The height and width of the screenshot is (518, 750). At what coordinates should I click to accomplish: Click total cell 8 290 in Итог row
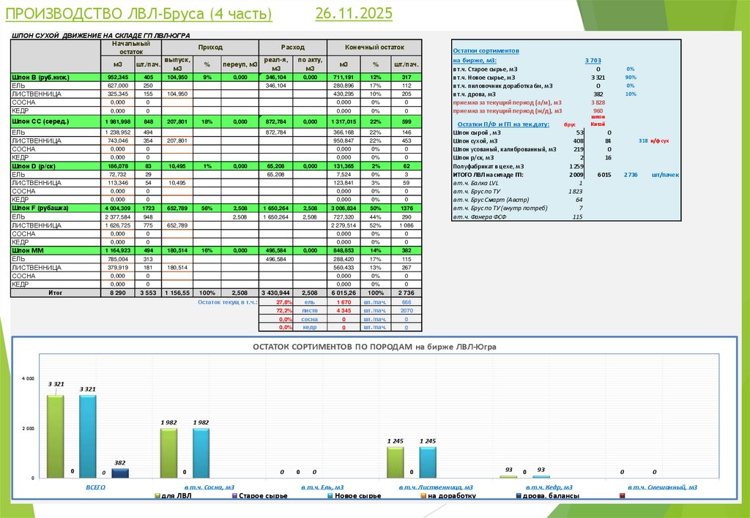[x=117, y=293]
